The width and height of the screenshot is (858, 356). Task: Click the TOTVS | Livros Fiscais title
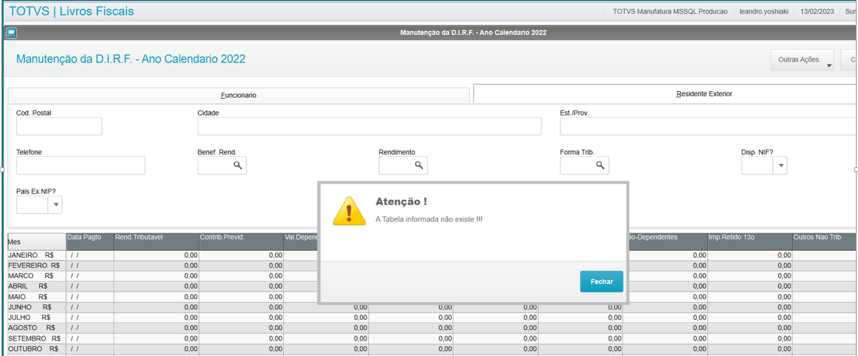71,11
